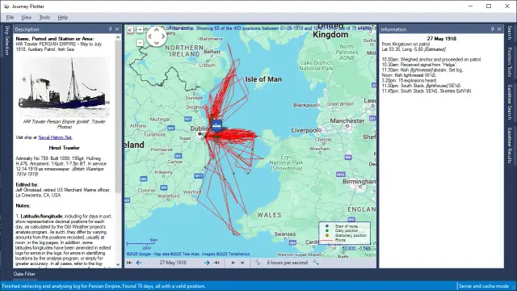Zoom in with the map plus button
Image resolution: width=517 pixels, height=291 pixels.
(x=140, y=30)
